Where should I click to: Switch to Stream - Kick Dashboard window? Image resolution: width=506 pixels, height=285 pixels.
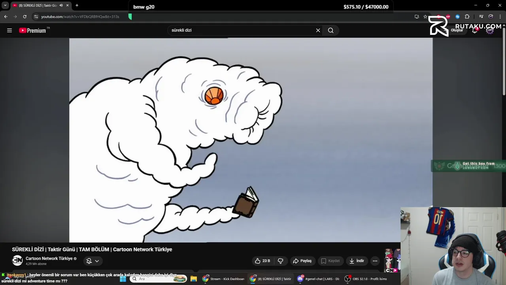click(x=223, y=279)
